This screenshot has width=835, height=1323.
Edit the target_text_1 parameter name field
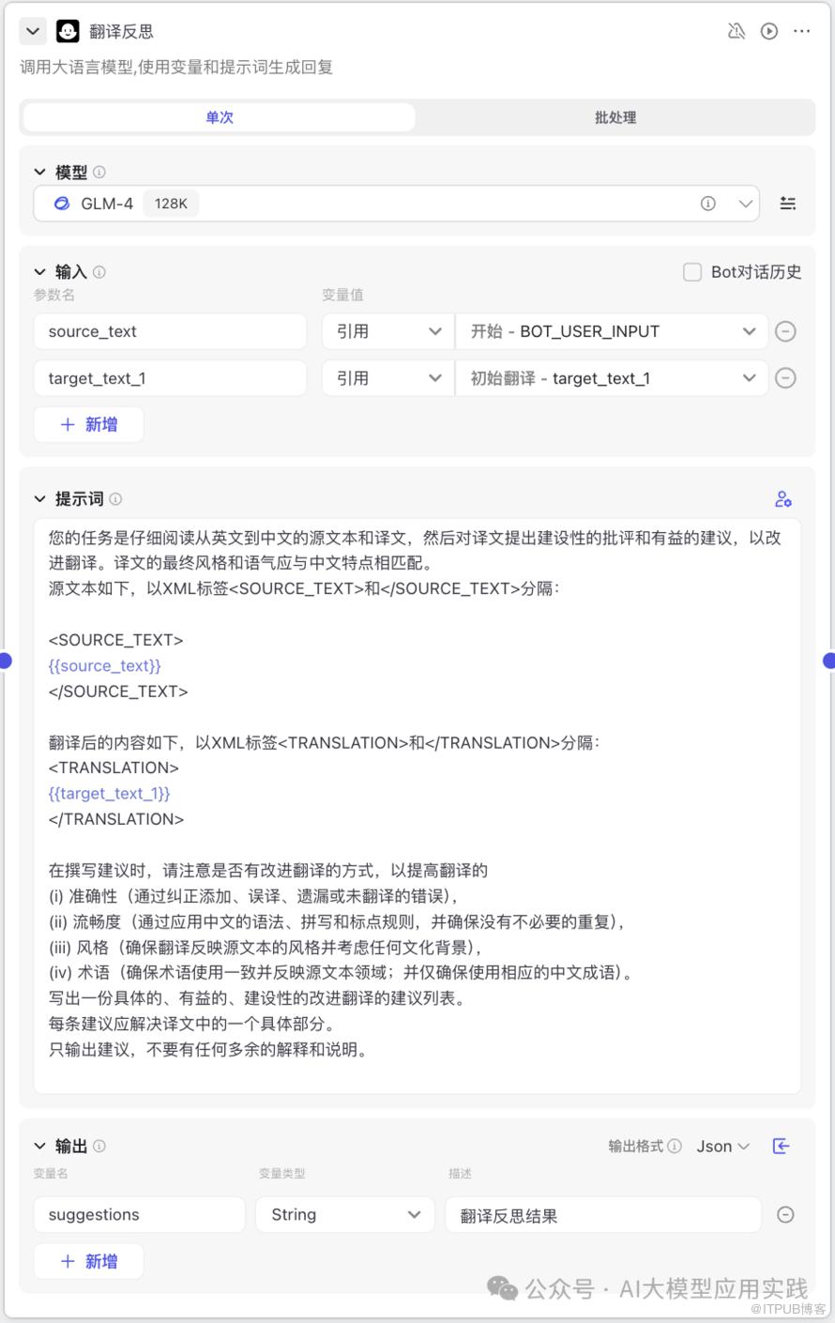[170, 378]
